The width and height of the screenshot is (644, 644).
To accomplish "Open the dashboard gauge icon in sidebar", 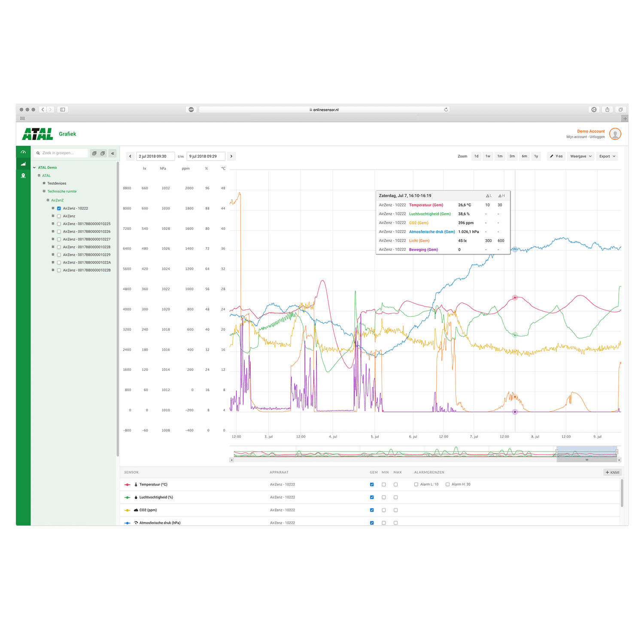I will click(x=23, y=152).
